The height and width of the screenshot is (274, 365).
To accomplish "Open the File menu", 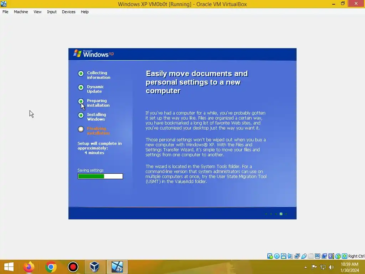I will pos(5,12).
